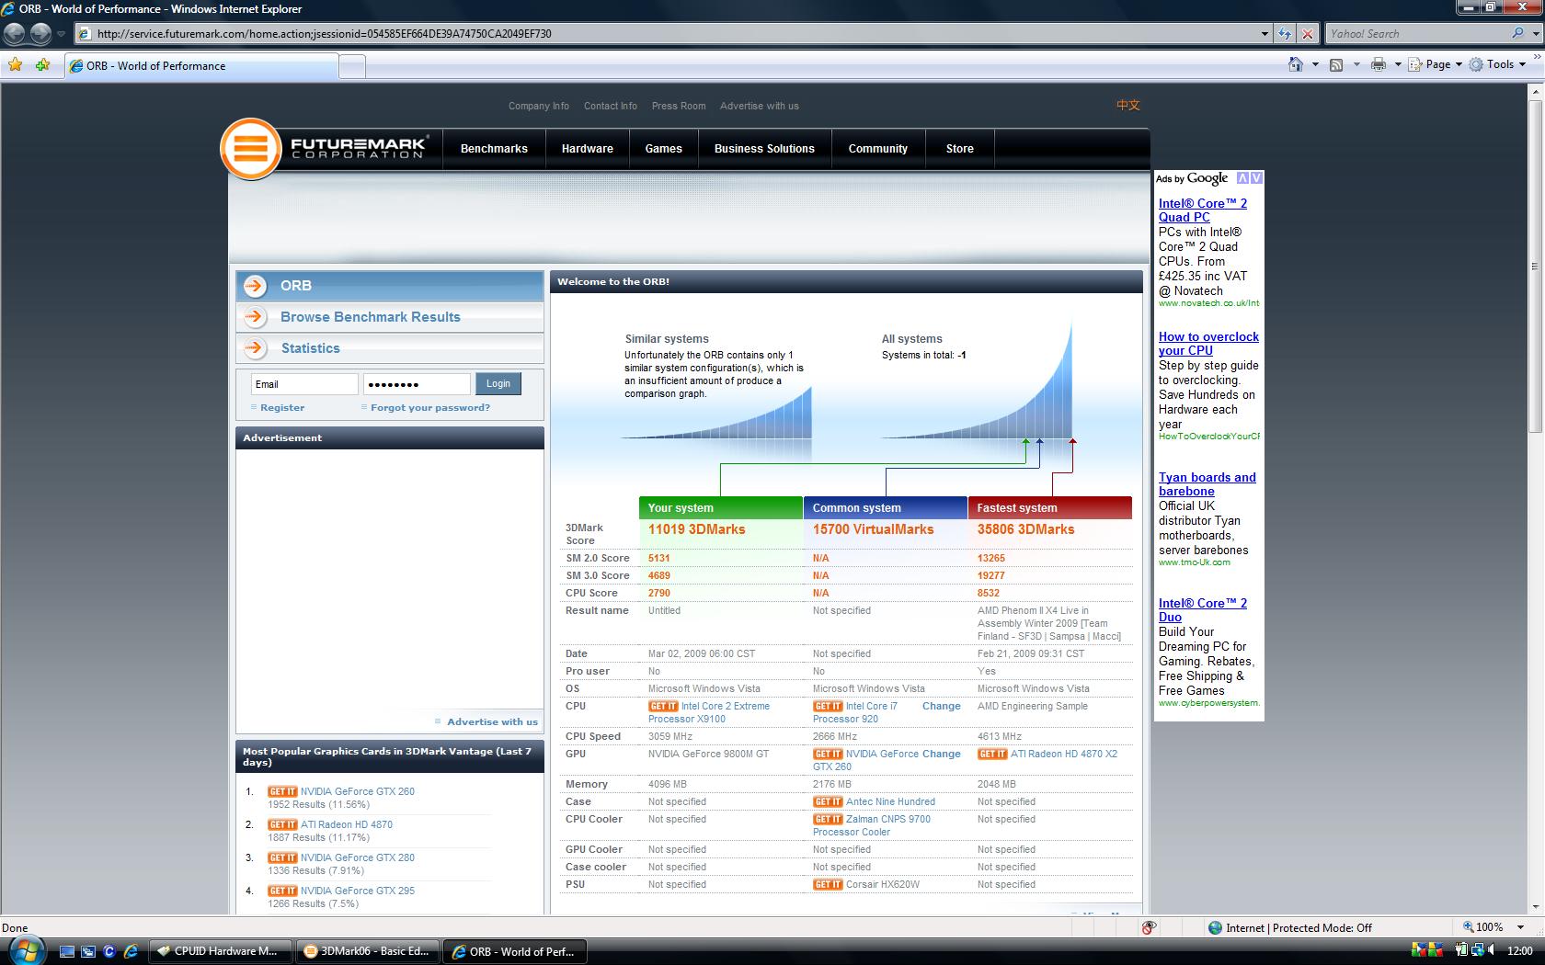Open the Page menu
The height and width of the screenshot is (965, 1545).
tap(1435, 64)
